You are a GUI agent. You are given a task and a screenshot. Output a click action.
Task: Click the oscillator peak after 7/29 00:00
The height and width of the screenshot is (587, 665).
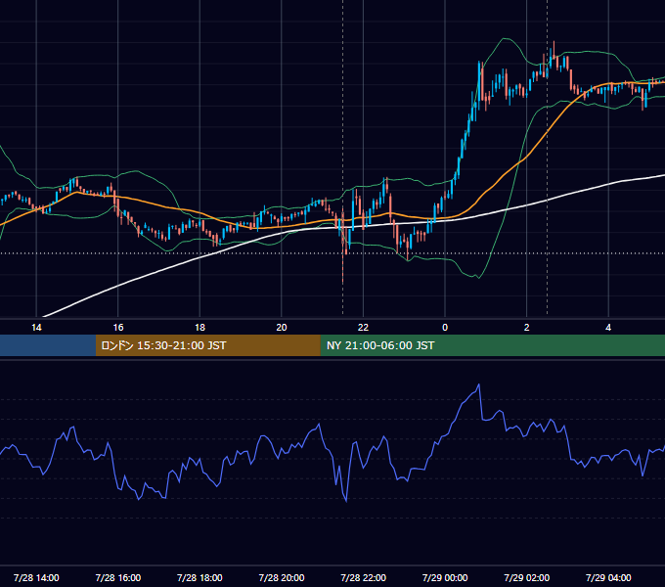coord(479,385)
